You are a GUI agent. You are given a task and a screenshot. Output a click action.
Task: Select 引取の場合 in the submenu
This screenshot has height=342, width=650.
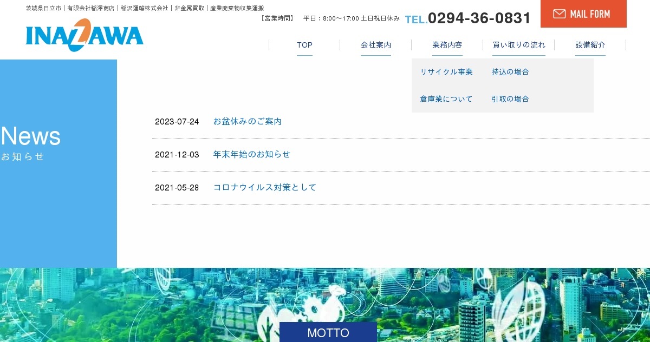tap(510, 99)
